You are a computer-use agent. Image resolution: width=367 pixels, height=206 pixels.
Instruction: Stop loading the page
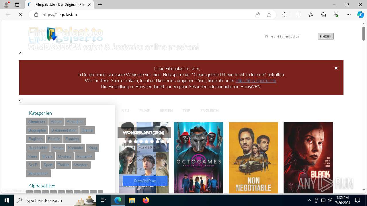pos(21,15)
